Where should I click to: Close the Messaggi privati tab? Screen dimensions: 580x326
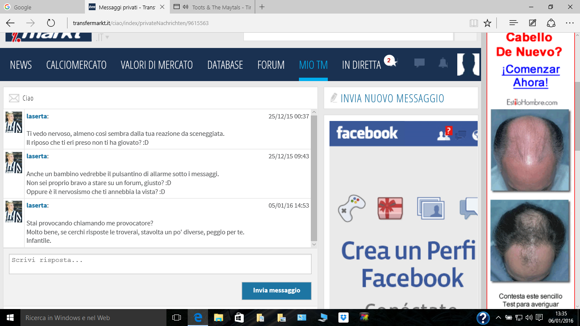pyautogui.click(x=162, y=7)
